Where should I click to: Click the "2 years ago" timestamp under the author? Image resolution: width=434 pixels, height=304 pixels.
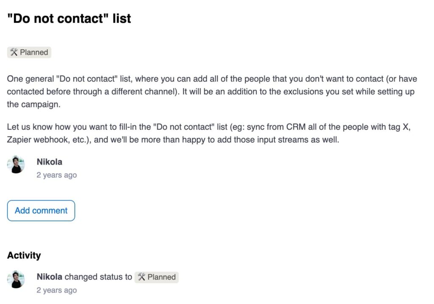[57, 175]
